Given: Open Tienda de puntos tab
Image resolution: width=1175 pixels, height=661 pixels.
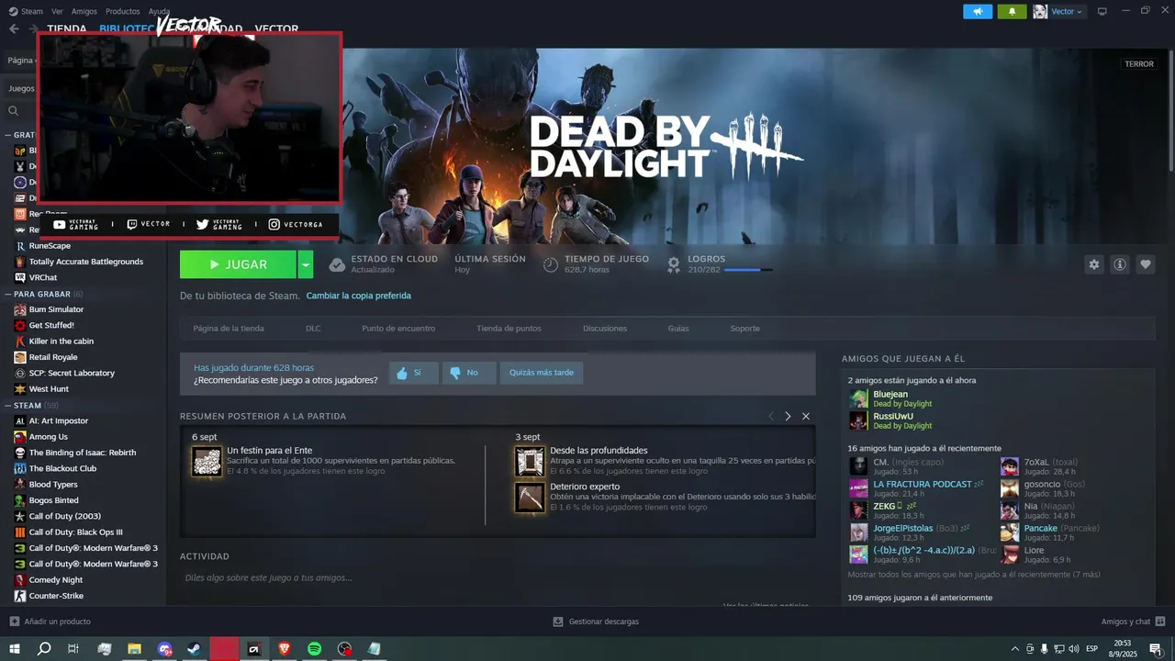Looking at the screenshot, I should coord(509,328).
